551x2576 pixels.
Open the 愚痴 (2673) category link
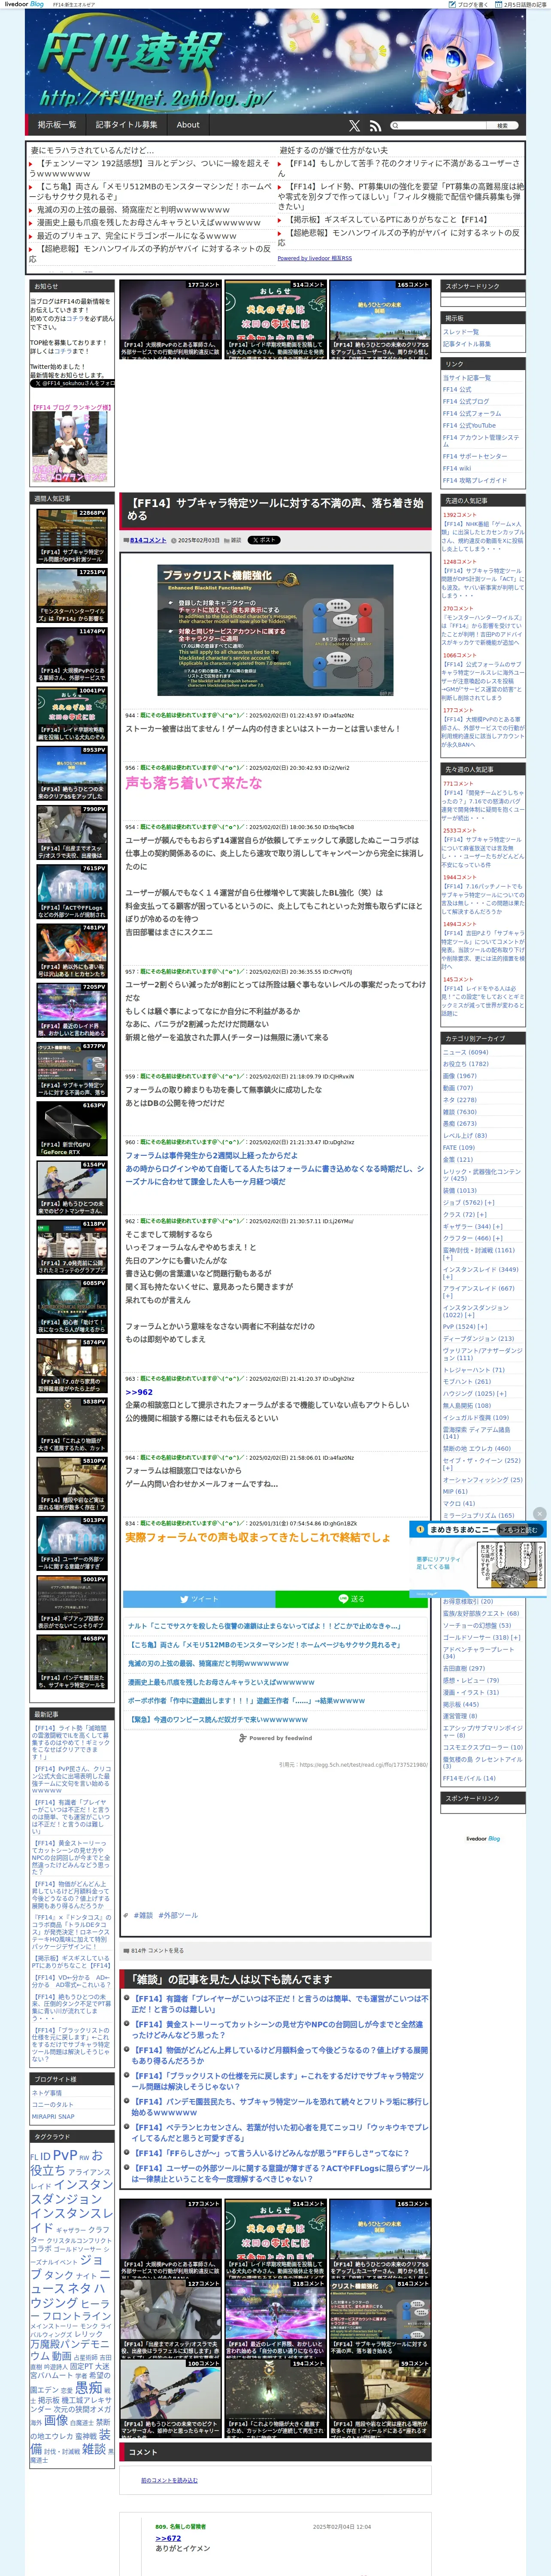pyautogui.click(x=459, y=1124)
